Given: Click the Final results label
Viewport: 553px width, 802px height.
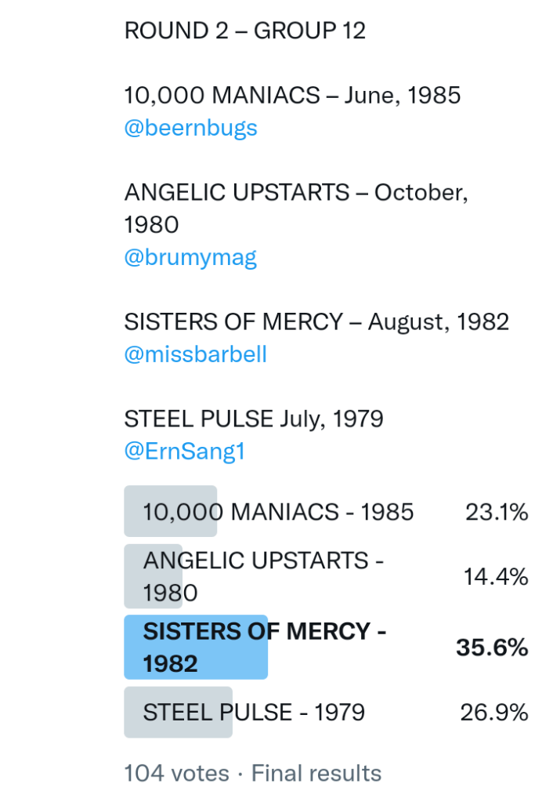Looking at the screenshot, I should click(x=316, y=773).
